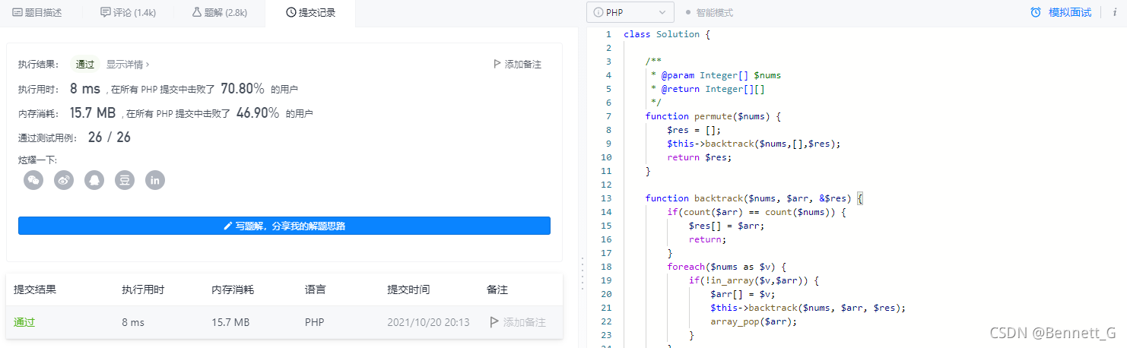
Task: Click the backtrack function definition line
Action: click(x=754, y=198)
